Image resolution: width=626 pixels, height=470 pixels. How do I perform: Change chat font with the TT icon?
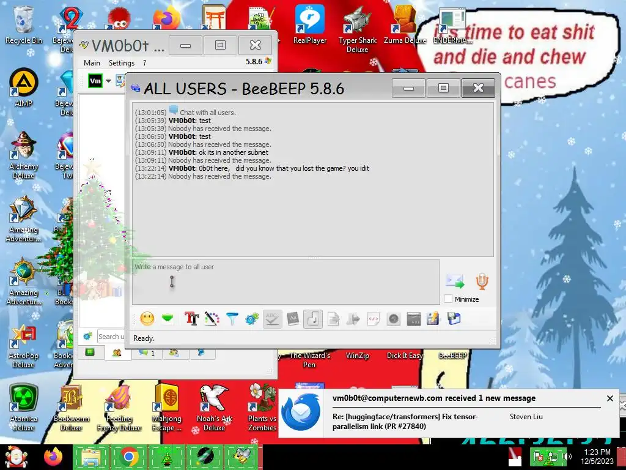point(191,319)
